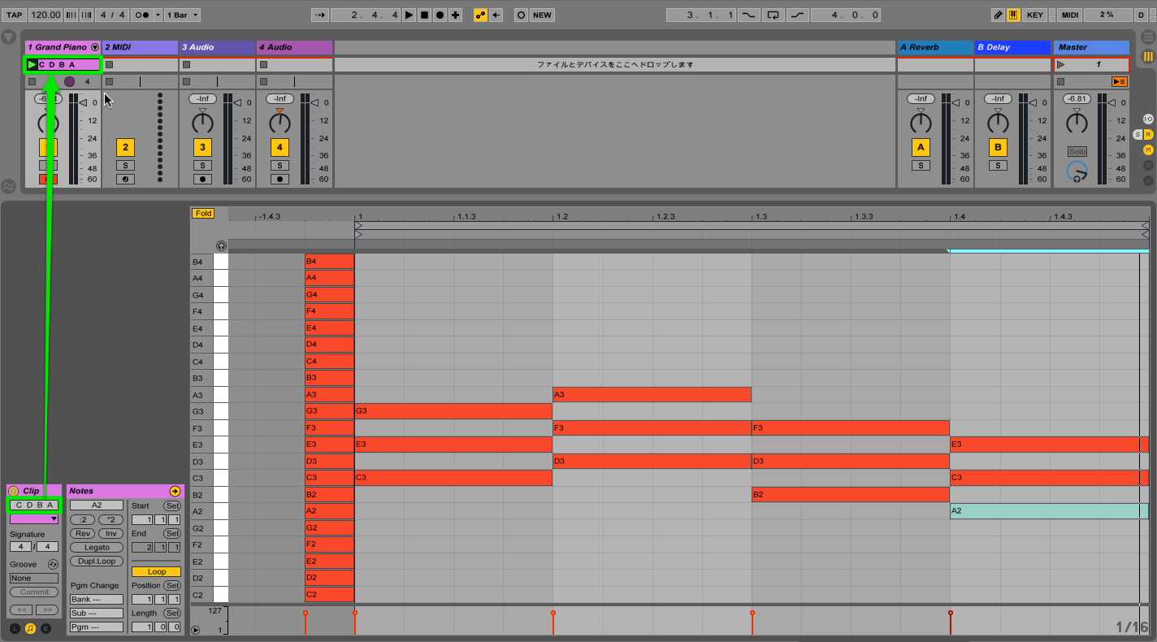This screenshot has width=1157, height=642.
Task: Enable MIDI map mode
Action: tap(1070, 15)
